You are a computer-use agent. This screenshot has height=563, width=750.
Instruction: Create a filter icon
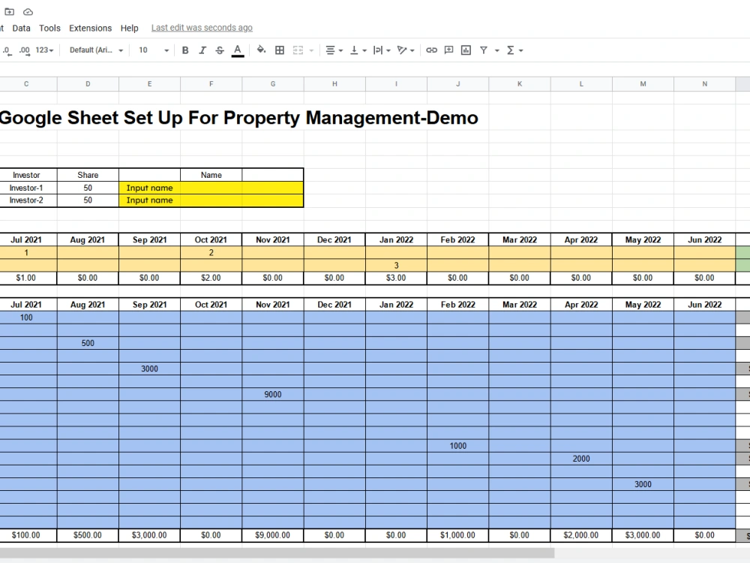484,50
